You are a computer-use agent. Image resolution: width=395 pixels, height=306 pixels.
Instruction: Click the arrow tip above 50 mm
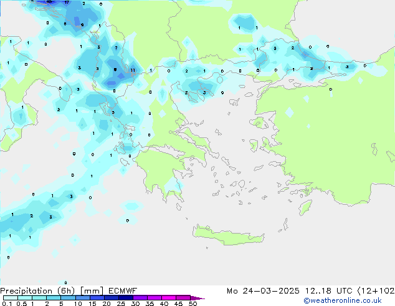[197, 298]
